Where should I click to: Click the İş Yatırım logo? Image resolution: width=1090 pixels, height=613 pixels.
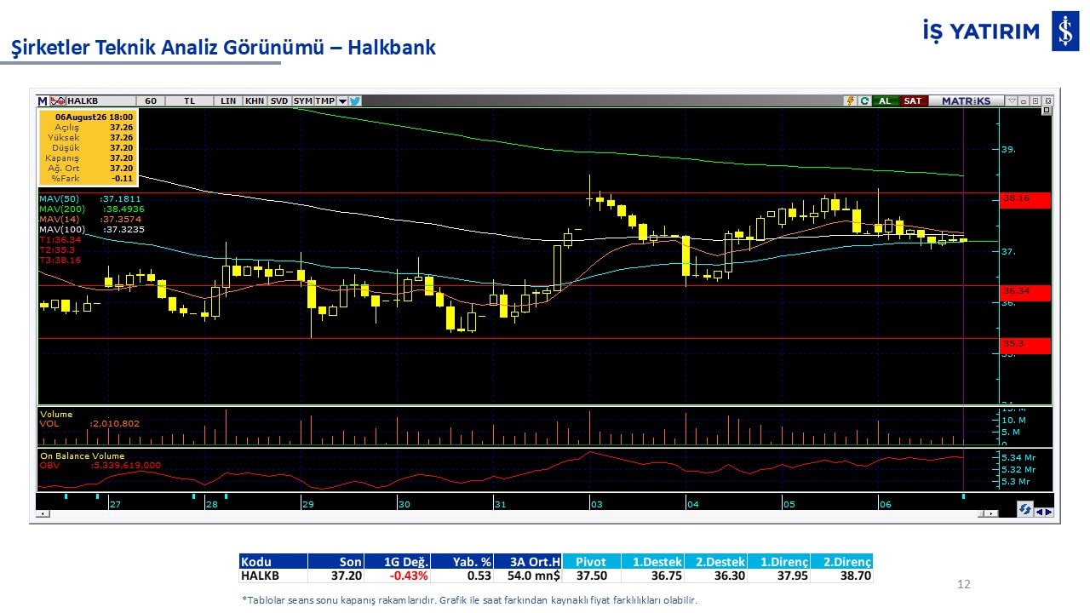tap(1001, 32)
